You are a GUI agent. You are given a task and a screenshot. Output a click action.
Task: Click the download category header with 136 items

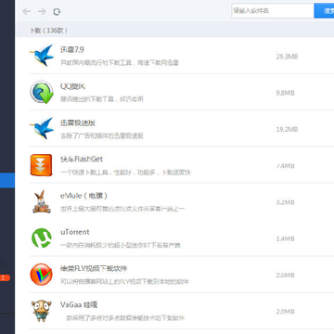click(x=48, y=31)
